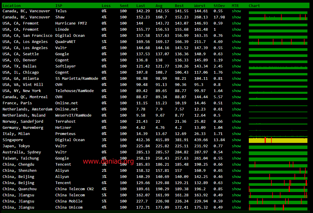Select the China Telecom CN2 ISP cell

point(74,189)
